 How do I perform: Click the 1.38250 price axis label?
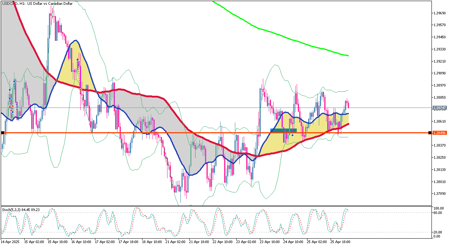(x=440, y=158)
